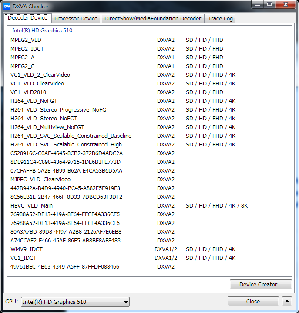
Task: Click the MJPEG_VLD_ClearVideo entry
Action: tap(40, 180)
